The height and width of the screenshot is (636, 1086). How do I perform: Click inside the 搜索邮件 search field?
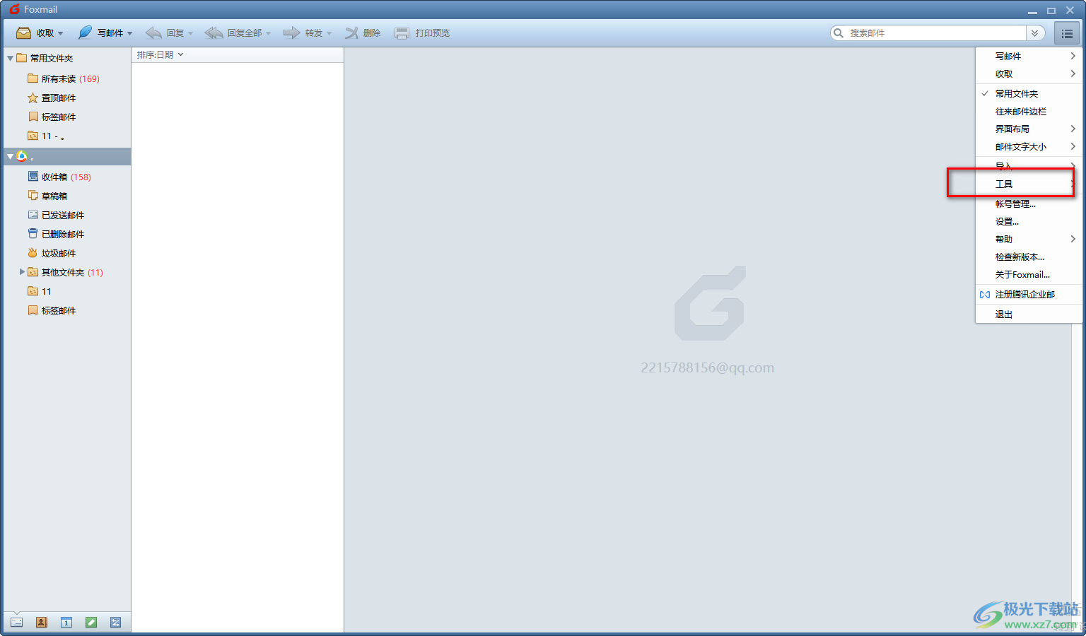pyautogui.click(x=935, y=33)
